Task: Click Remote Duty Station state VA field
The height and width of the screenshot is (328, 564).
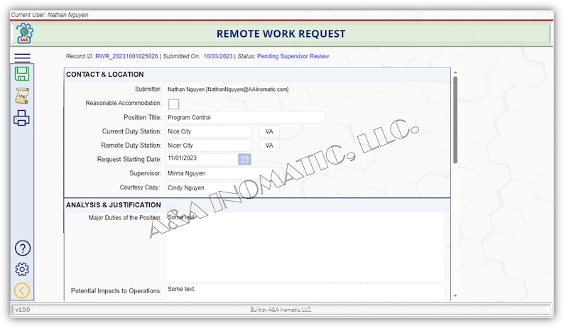Action: click(x=269, y=146)
